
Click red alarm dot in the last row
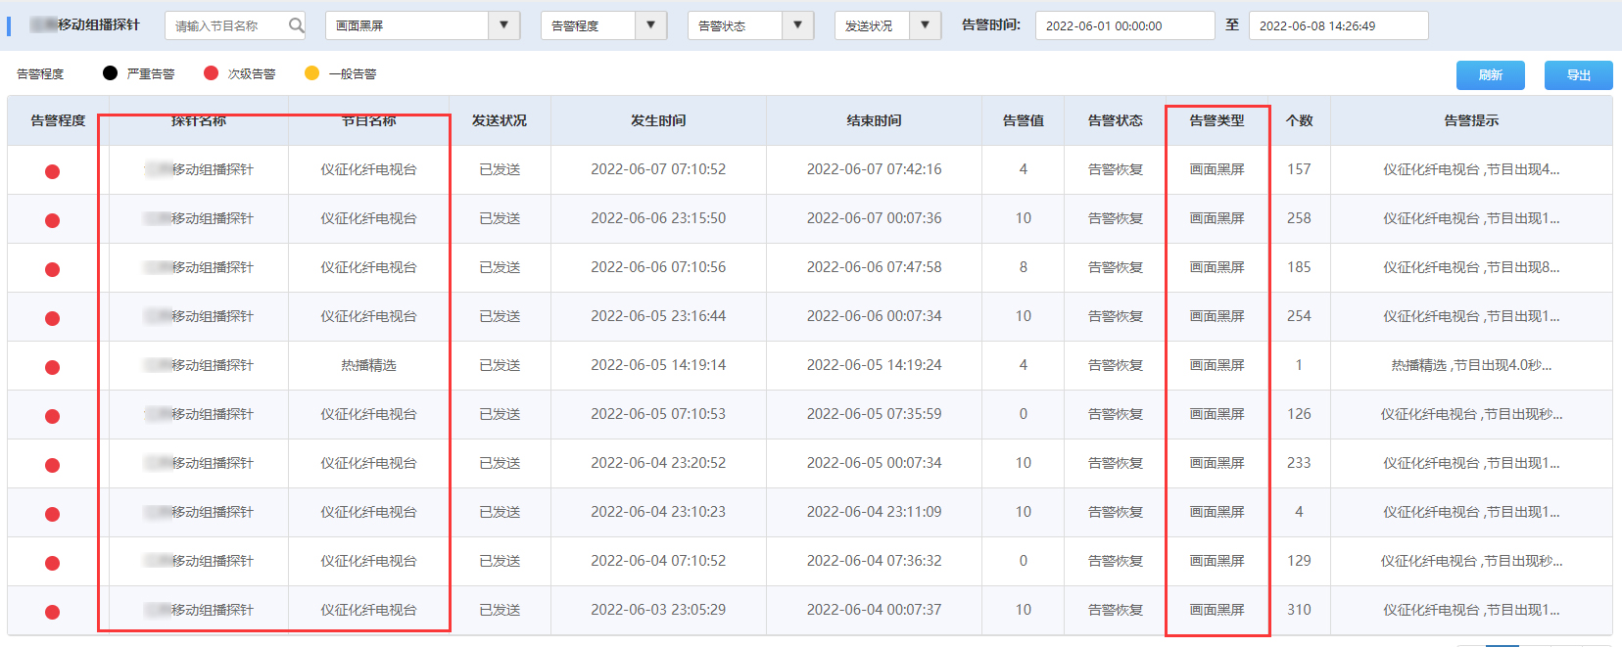coord(53,612)
